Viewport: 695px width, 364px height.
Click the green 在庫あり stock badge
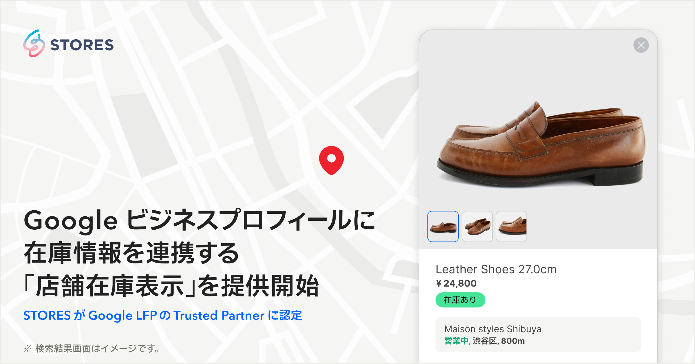point(460,300)
